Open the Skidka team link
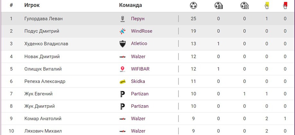Image resolution: width=295 pixels, height=135 pixels. point(138,81)
